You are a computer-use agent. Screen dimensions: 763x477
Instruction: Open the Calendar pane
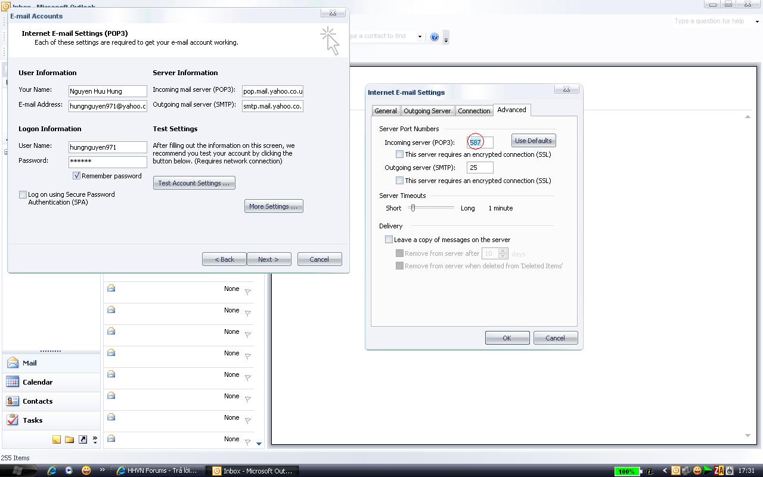(x=37, y=382)
